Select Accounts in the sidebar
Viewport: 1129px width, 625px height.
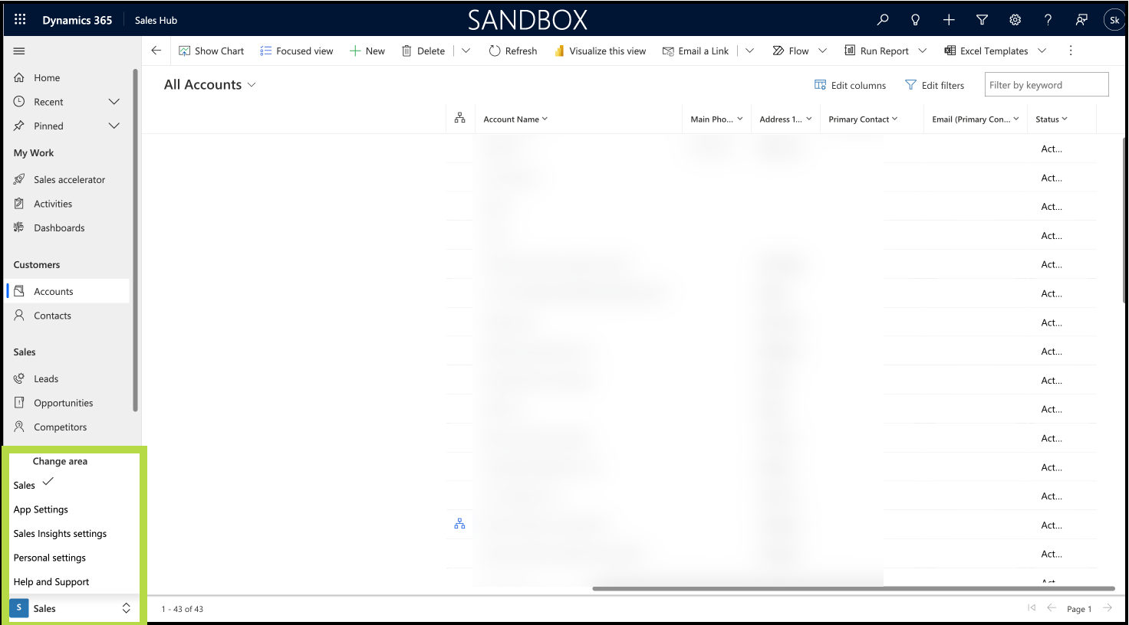(67, 291)
